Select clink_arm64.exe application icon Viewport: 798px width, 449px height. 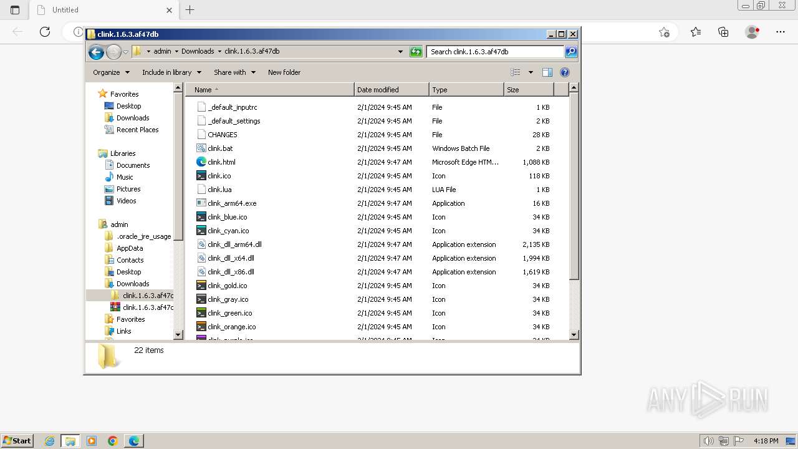pyautogui.click(x=201, y=203)
